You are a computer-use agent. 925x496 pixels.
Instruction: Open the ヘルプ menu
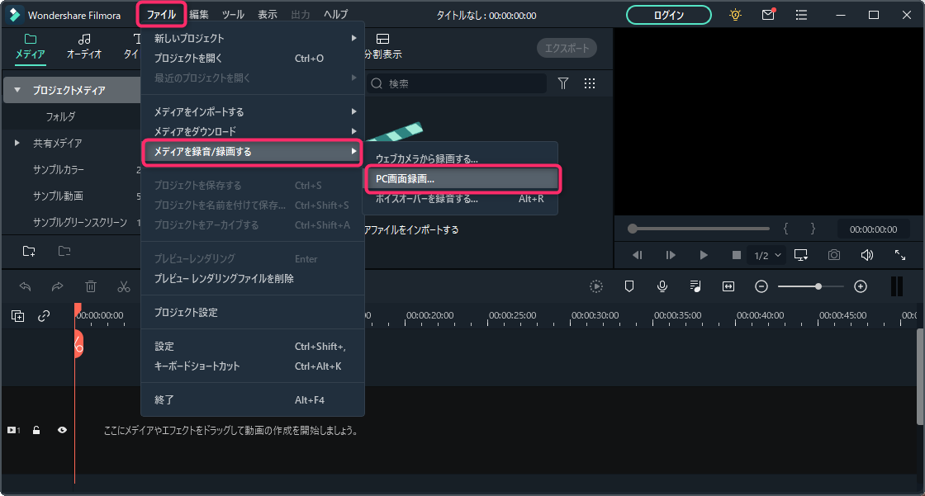tap(335, 15)
